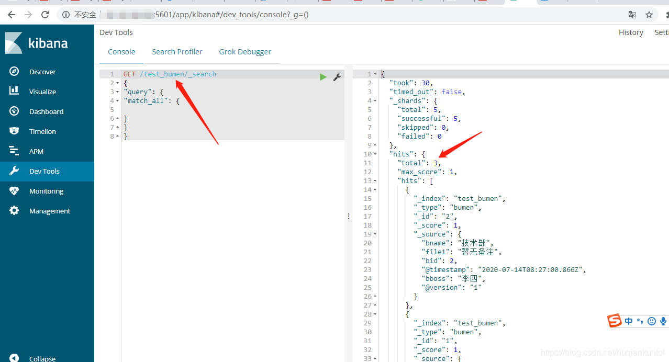Click the Collapse sidebar label
The width and height of the screenshot is (669, 362).
42,359
